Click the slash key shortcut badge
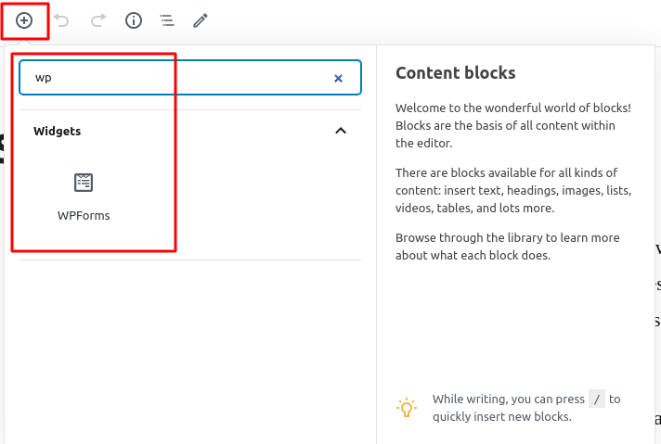661x444 pixels. point(598,400)
